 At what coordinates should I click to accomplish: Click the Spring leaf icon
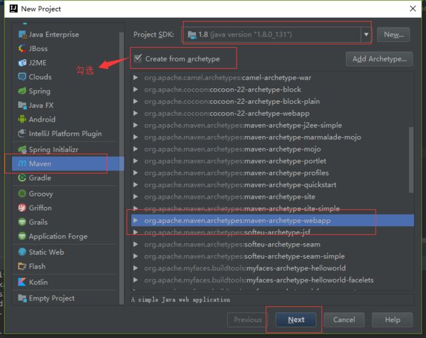[x=22, y=91]
